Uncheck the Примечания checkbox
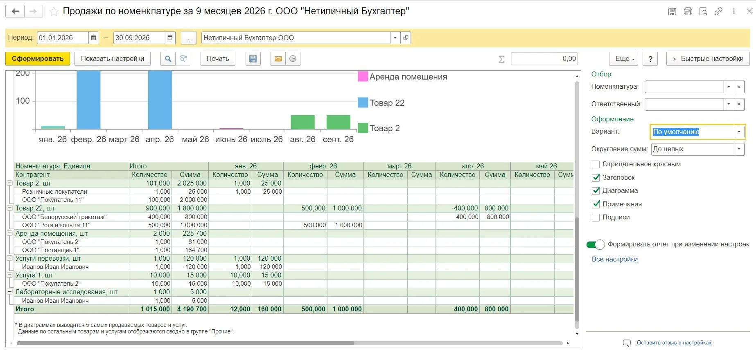 pos(596,204)
